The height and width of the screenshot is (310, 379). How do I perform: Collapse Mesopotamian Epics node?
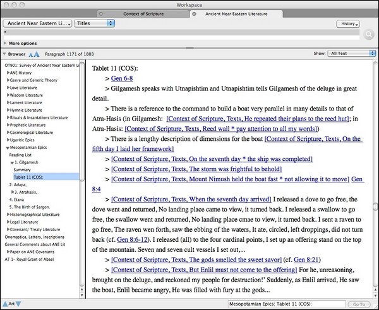[x=8, y=148]
